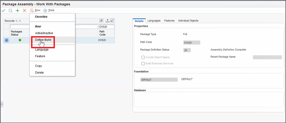Switch to the Features tab
This screenshot has height=123, width=286.
point(169,21)
